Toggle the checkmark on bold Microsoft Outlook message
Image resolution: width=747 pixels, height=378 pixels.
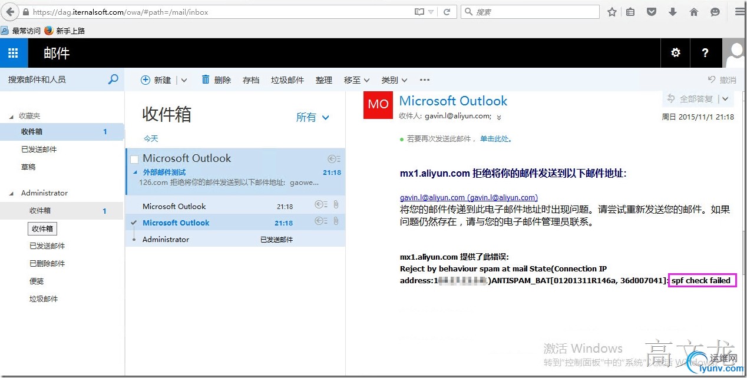(134, 223)
